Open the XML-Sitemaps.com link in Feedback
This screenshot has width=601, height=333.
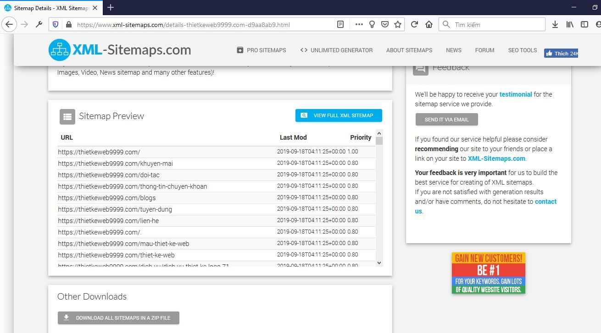(x=496, y=158)
